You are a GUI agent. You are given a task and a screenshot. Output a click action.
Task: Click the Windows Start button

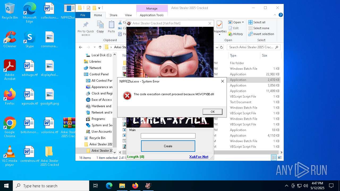coord(6,186)
